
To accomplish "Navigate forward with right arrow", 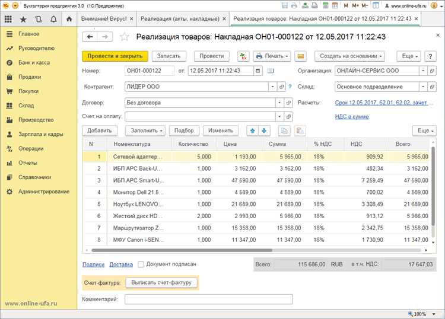I will coord(105,37).
